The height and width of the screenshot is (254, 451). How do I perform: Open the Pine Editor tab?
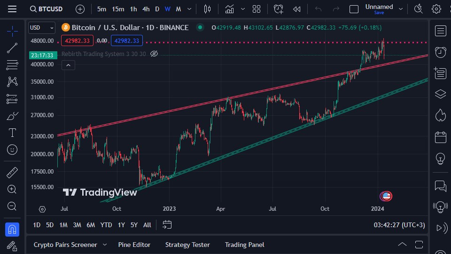(134, 245)
